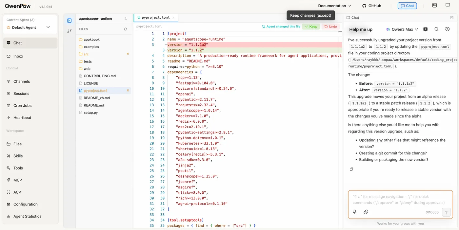The image size is (459, 230).
Task: Expand the web folder
Action: (104, 69)
